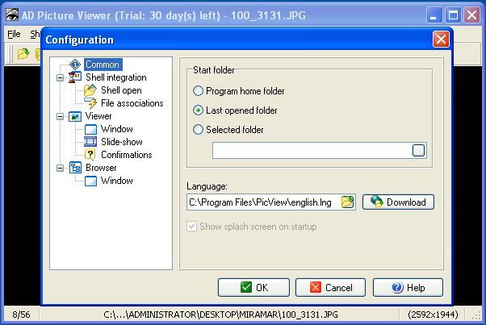Click the browse button in folder path field
Image resolution: width=486 pixels, height=325 pixels.
(x=418, y=151)
